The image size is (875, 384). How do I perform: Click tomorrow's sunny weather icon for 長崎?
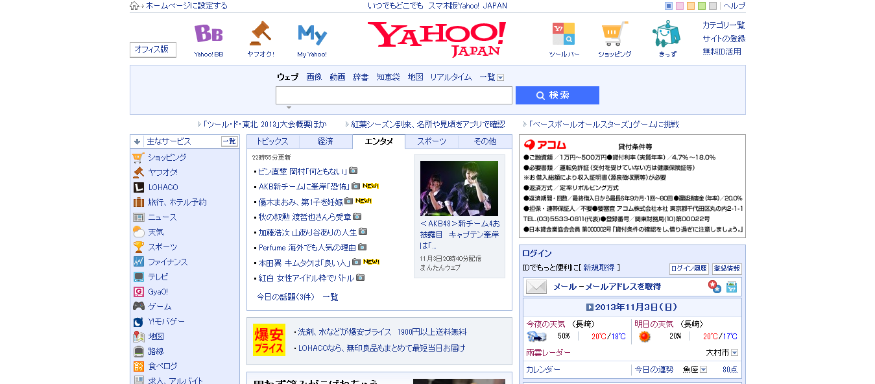point(644,337)
